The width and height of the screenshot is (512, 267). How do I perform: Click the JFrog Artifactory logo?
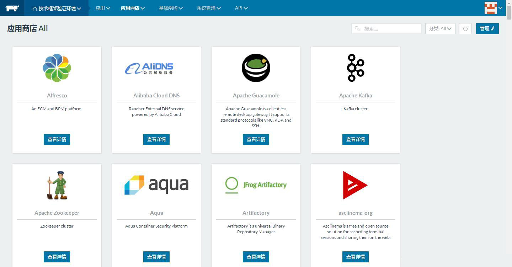click(x=256, y=185)
